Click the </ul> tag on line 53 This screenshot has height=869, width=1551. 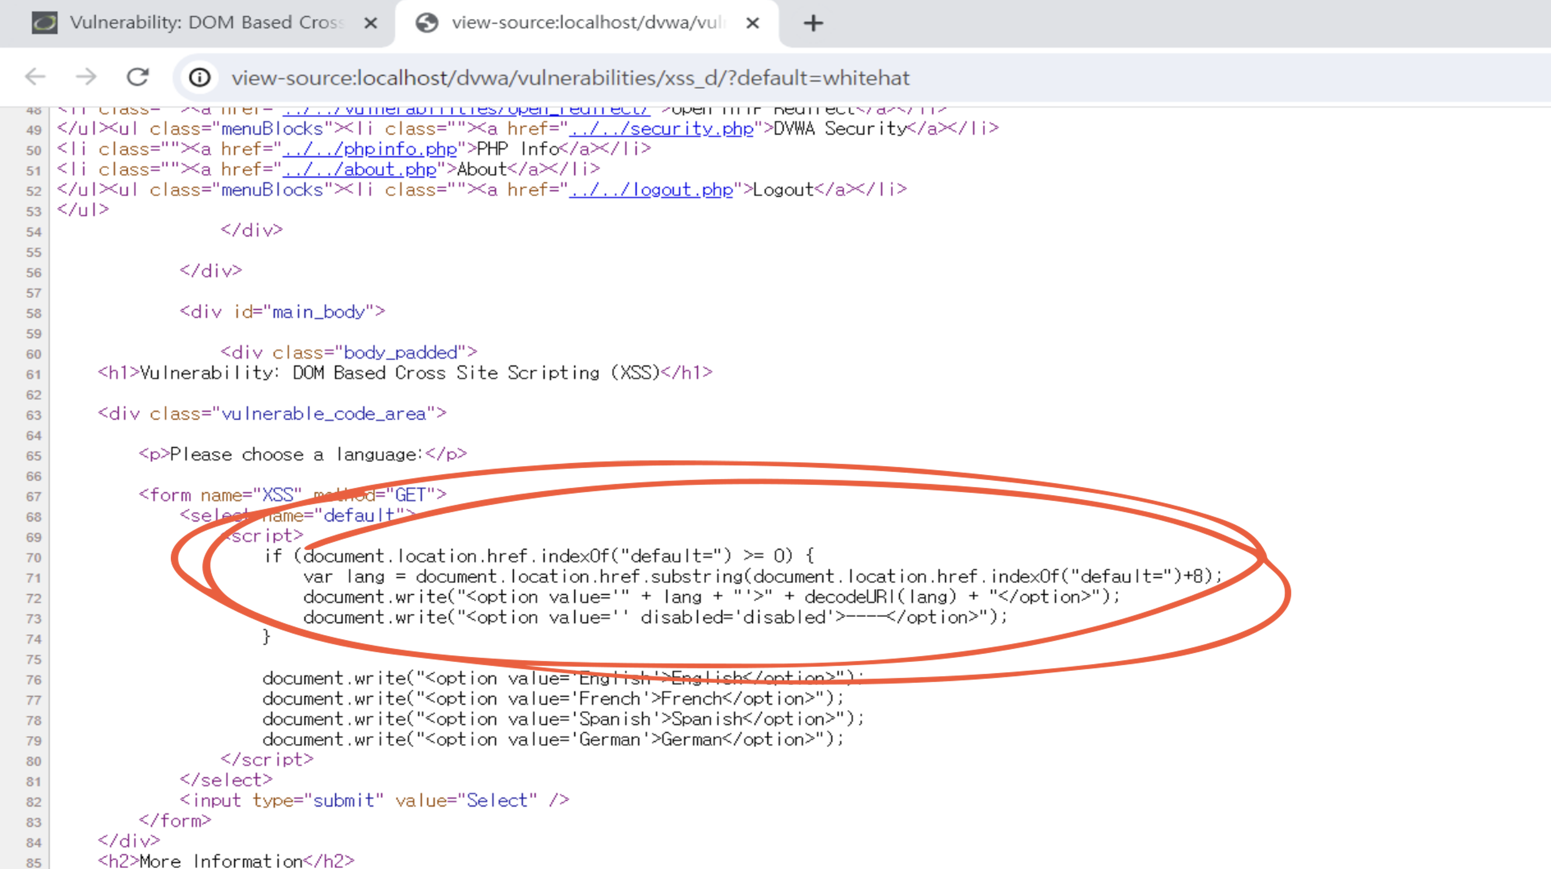[x=83, y=211]
